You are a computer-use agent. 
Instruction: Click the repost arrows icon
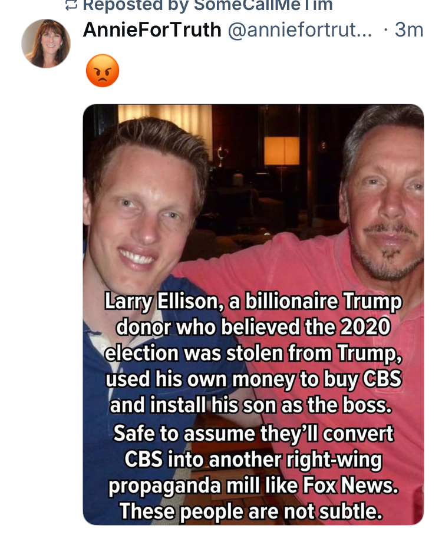pos(71,5)
